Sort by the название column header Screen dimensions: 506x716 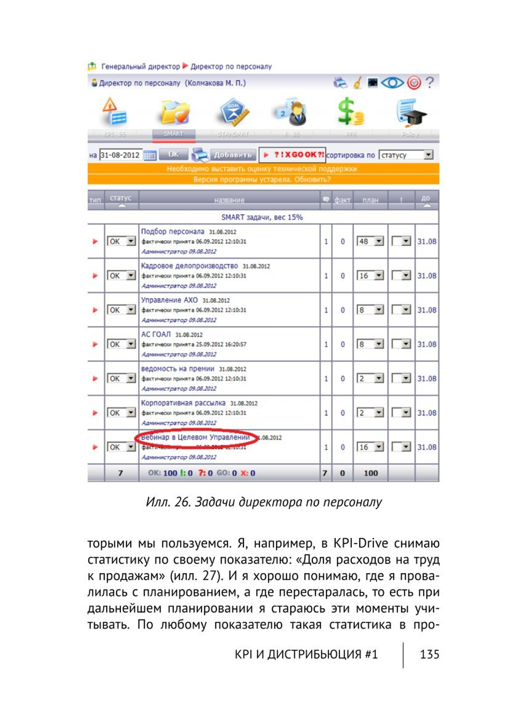coord(229,200)
